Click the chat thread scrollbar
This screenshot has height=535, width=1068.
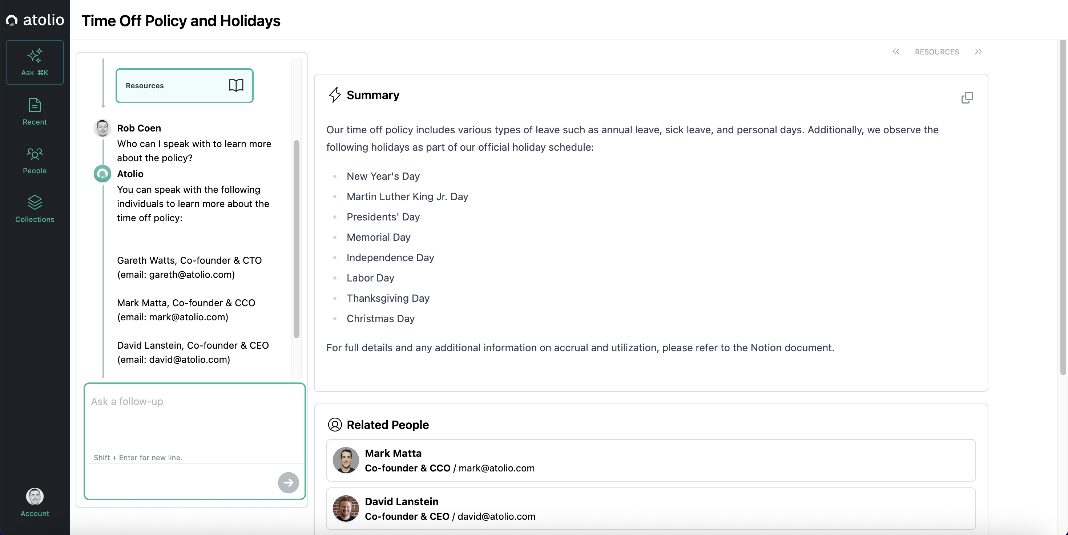296,239
